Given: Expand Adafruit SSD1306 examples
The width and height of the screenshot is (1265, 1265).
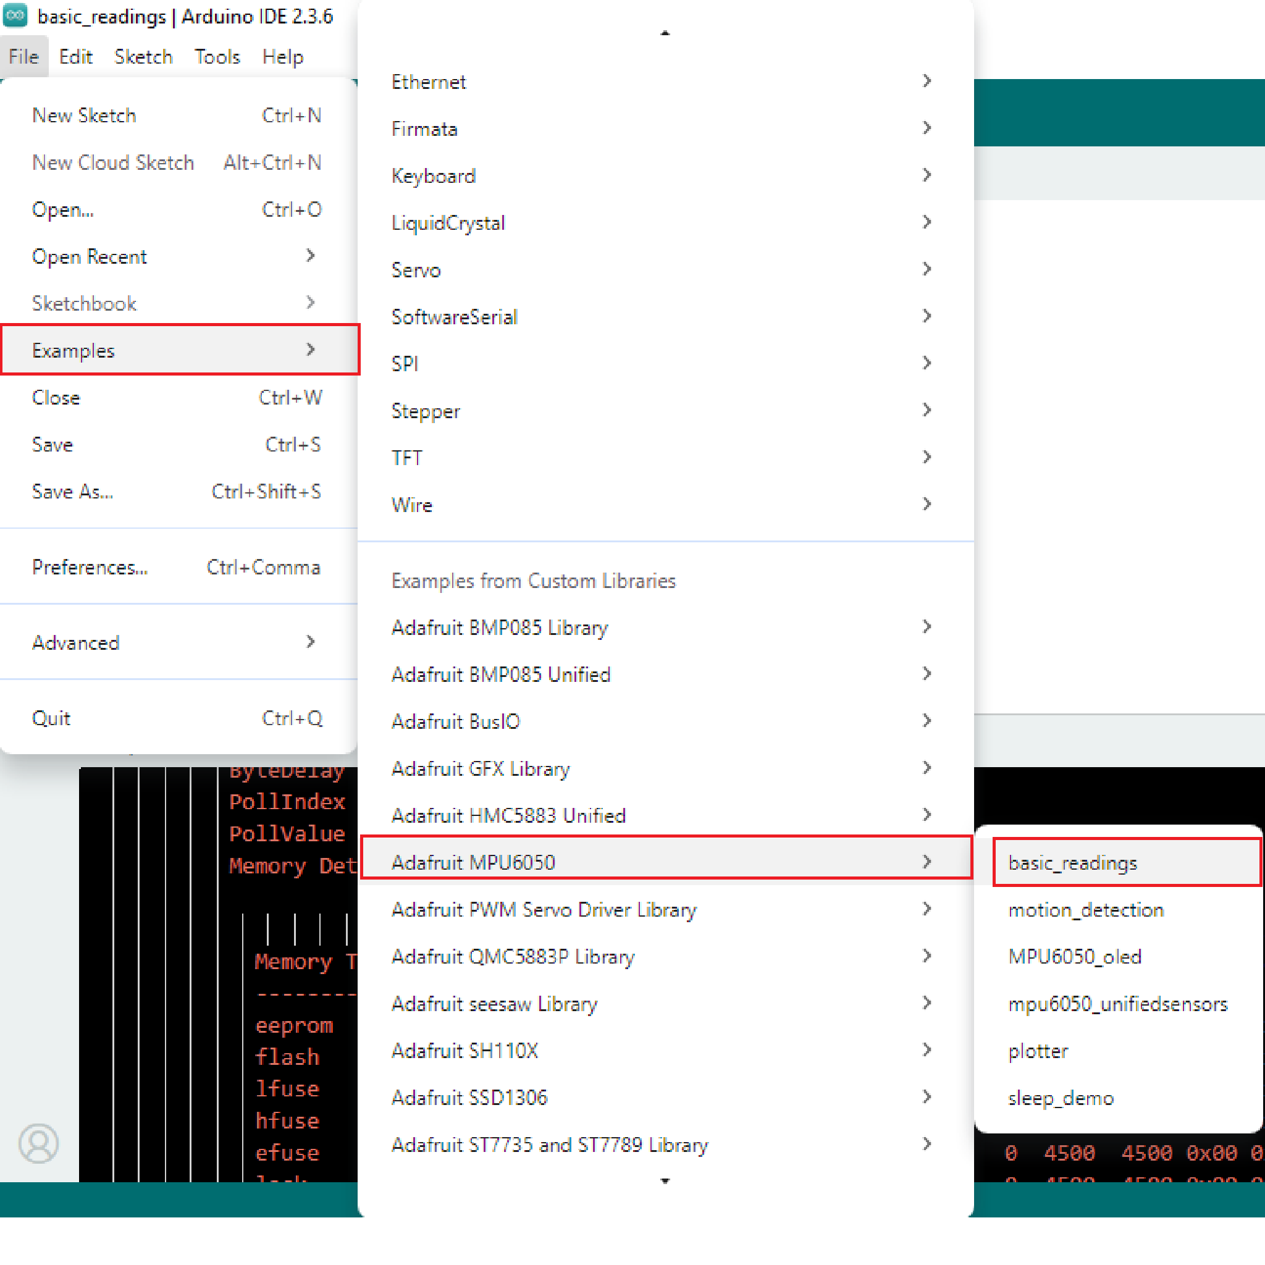Looking at the screenshot, I should [x=469, y=1098].
